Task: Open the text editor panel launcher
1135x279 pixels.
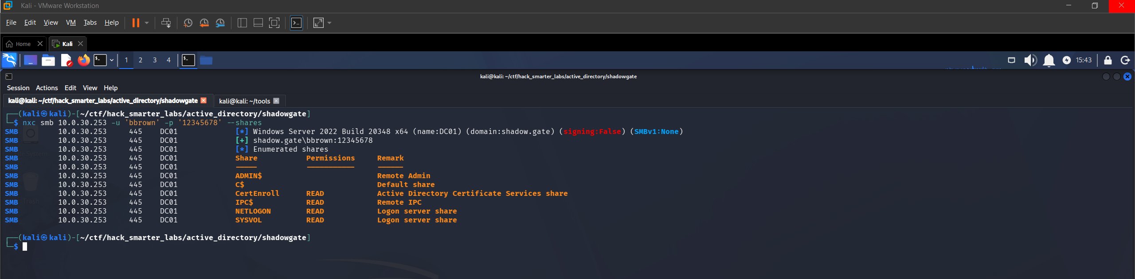Action: click(x=67, y=60)
